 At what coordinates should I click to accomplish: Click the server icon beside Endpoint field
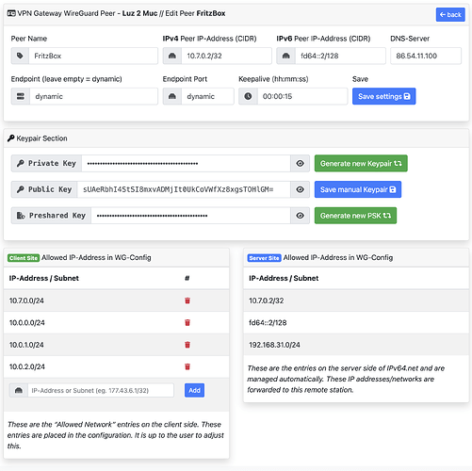[x=21, y=96]
